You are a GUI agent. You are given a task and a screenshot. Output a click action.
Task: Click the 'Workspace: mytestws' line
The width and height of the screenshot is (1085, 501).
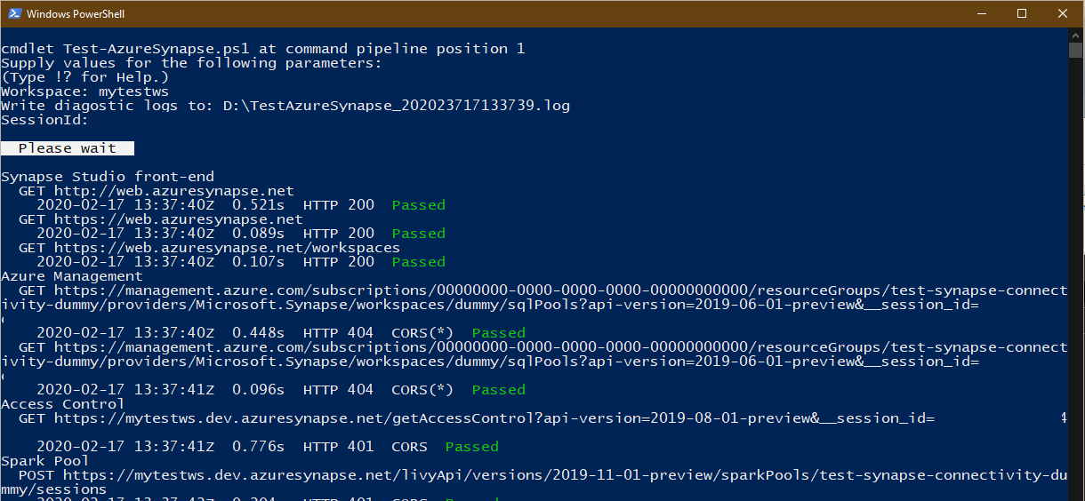point(85,91)
